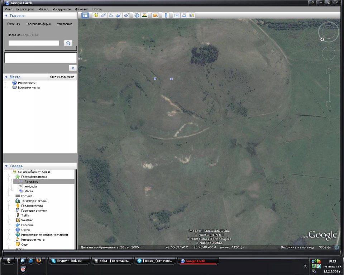Screen dimensions: 344x275
Task: Toggle sunlight across the landscape
Action: point(144,15)
